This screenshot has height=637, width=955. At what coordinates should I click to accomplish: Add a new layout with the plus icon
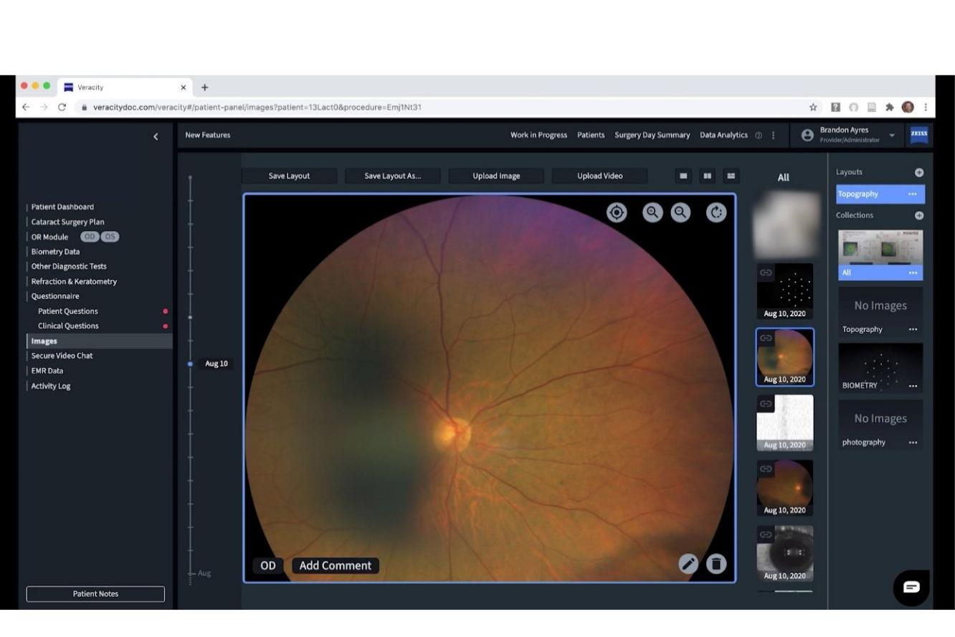[919, 172]
